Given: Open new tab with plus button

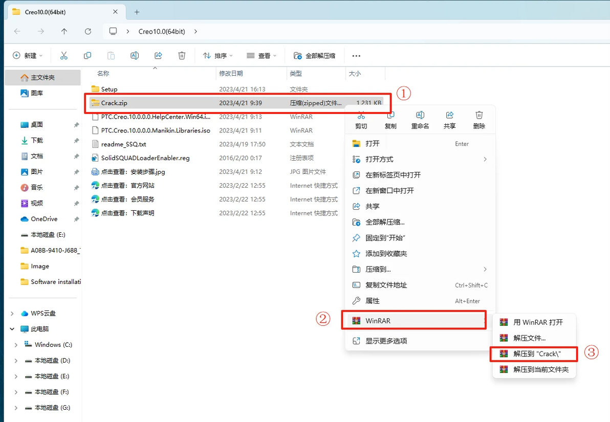Looking at the screenshot, I should click(x=137, y=12).
